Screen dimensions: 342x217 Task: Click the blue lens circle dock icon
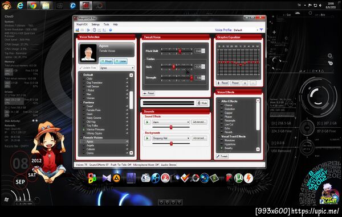205,178
